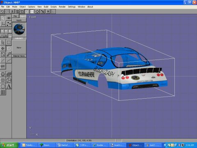Image resolution: width=197 pixels, height=148 pixels.
Task: Click the Paste toolbar icon
Action: [22, 12]
